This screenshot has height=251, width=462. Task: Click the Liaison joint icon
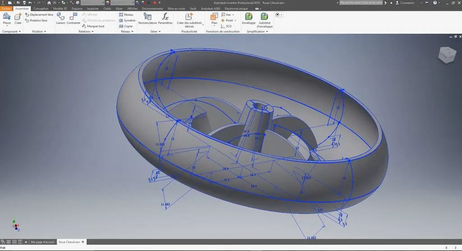(60, 17)
